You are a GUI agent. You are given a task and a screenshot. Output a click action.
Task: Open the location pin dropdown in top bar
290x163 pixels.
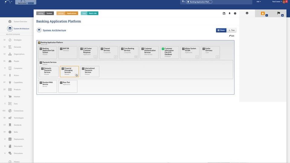click(183, 2)
